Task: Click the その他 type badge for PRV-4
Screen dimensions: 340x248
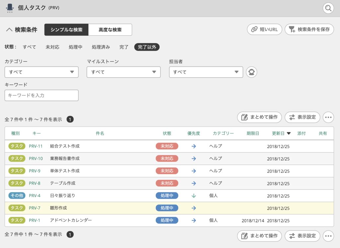Action: click(17, 196)
